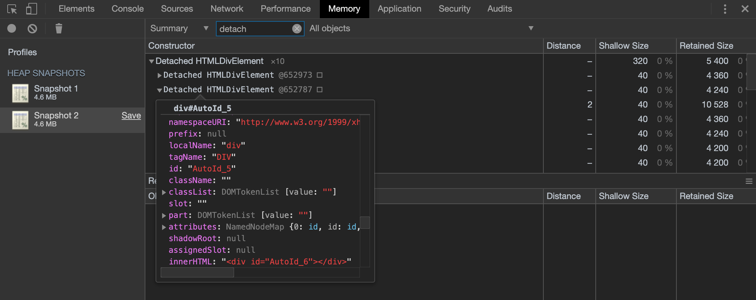Click the namespaceURI property in popover
Viewport: 756px width, 300px height.
pos(264,122)
